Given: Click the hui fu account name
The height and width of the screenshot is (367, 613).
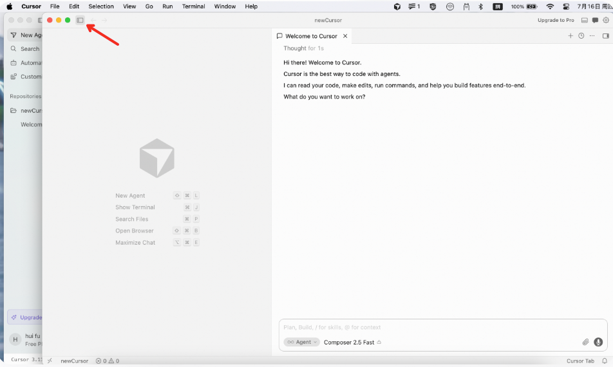Looking at the screenshot, I should coord(32,335).
